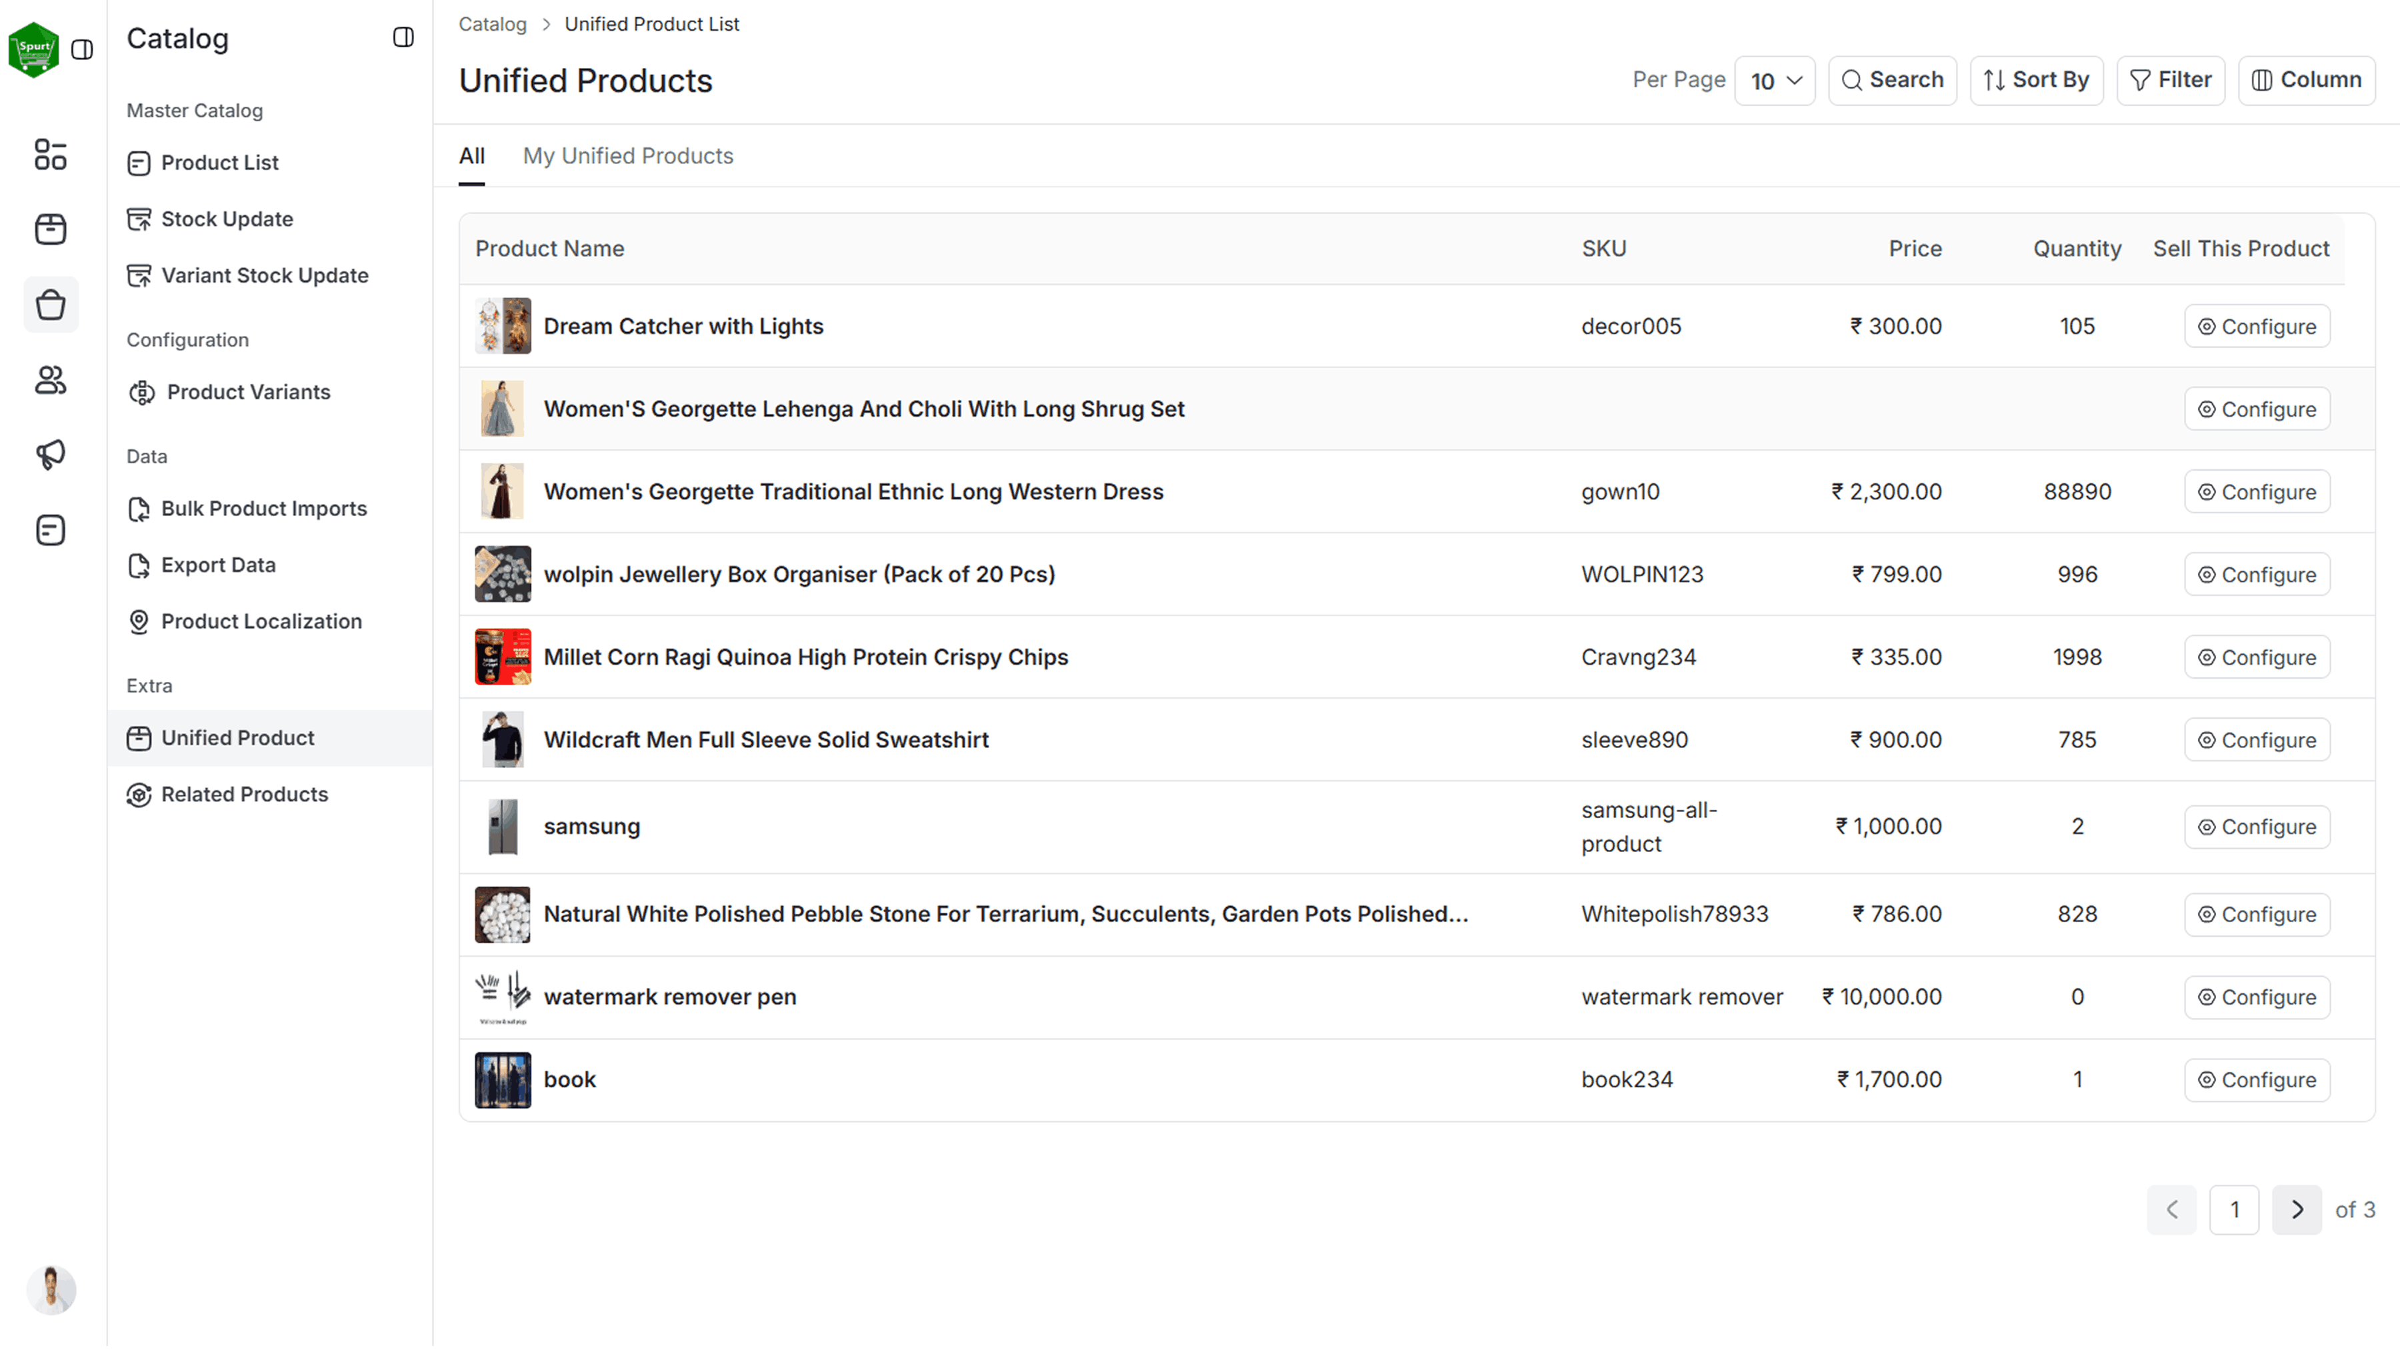This screenshot has height=1350, width=2400.
Task: Configure the book product
Action: [x=2257, y=1081]
